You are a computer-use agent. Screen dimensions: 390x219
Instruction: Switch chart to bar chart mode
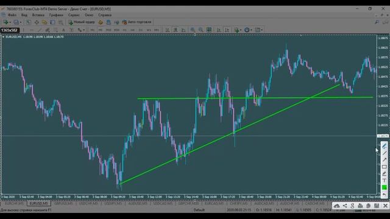[x=168, y=30]
